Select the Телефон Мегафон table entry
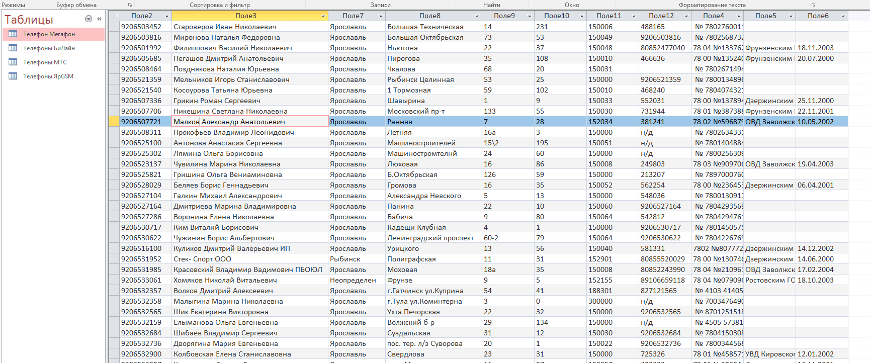 [x=54, y=34]
